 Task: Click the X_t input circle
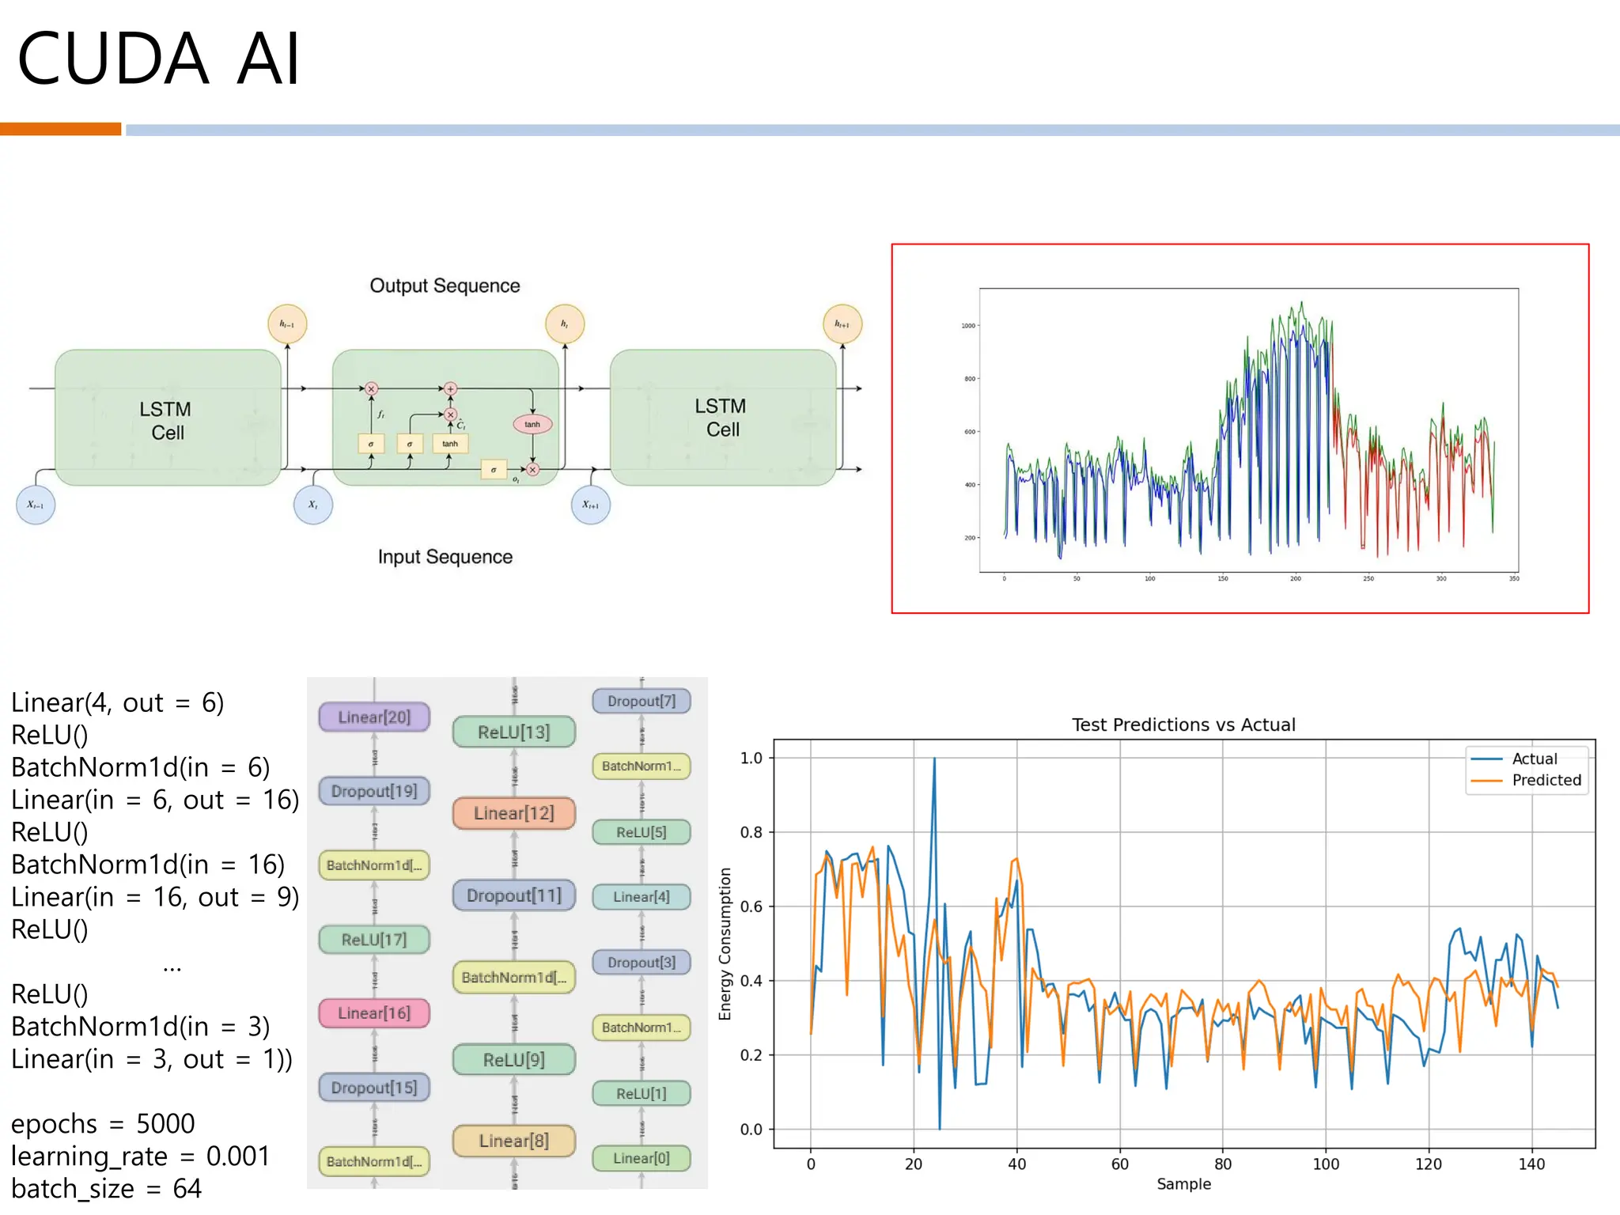[x=313, y=505]
